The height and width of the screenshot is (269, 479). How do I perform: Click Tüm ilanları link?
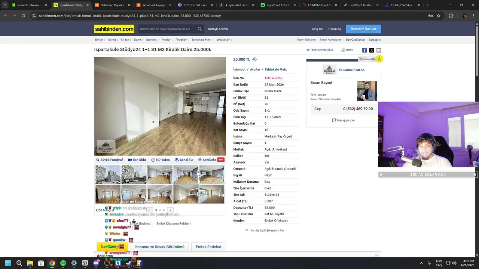pos(318,95)
